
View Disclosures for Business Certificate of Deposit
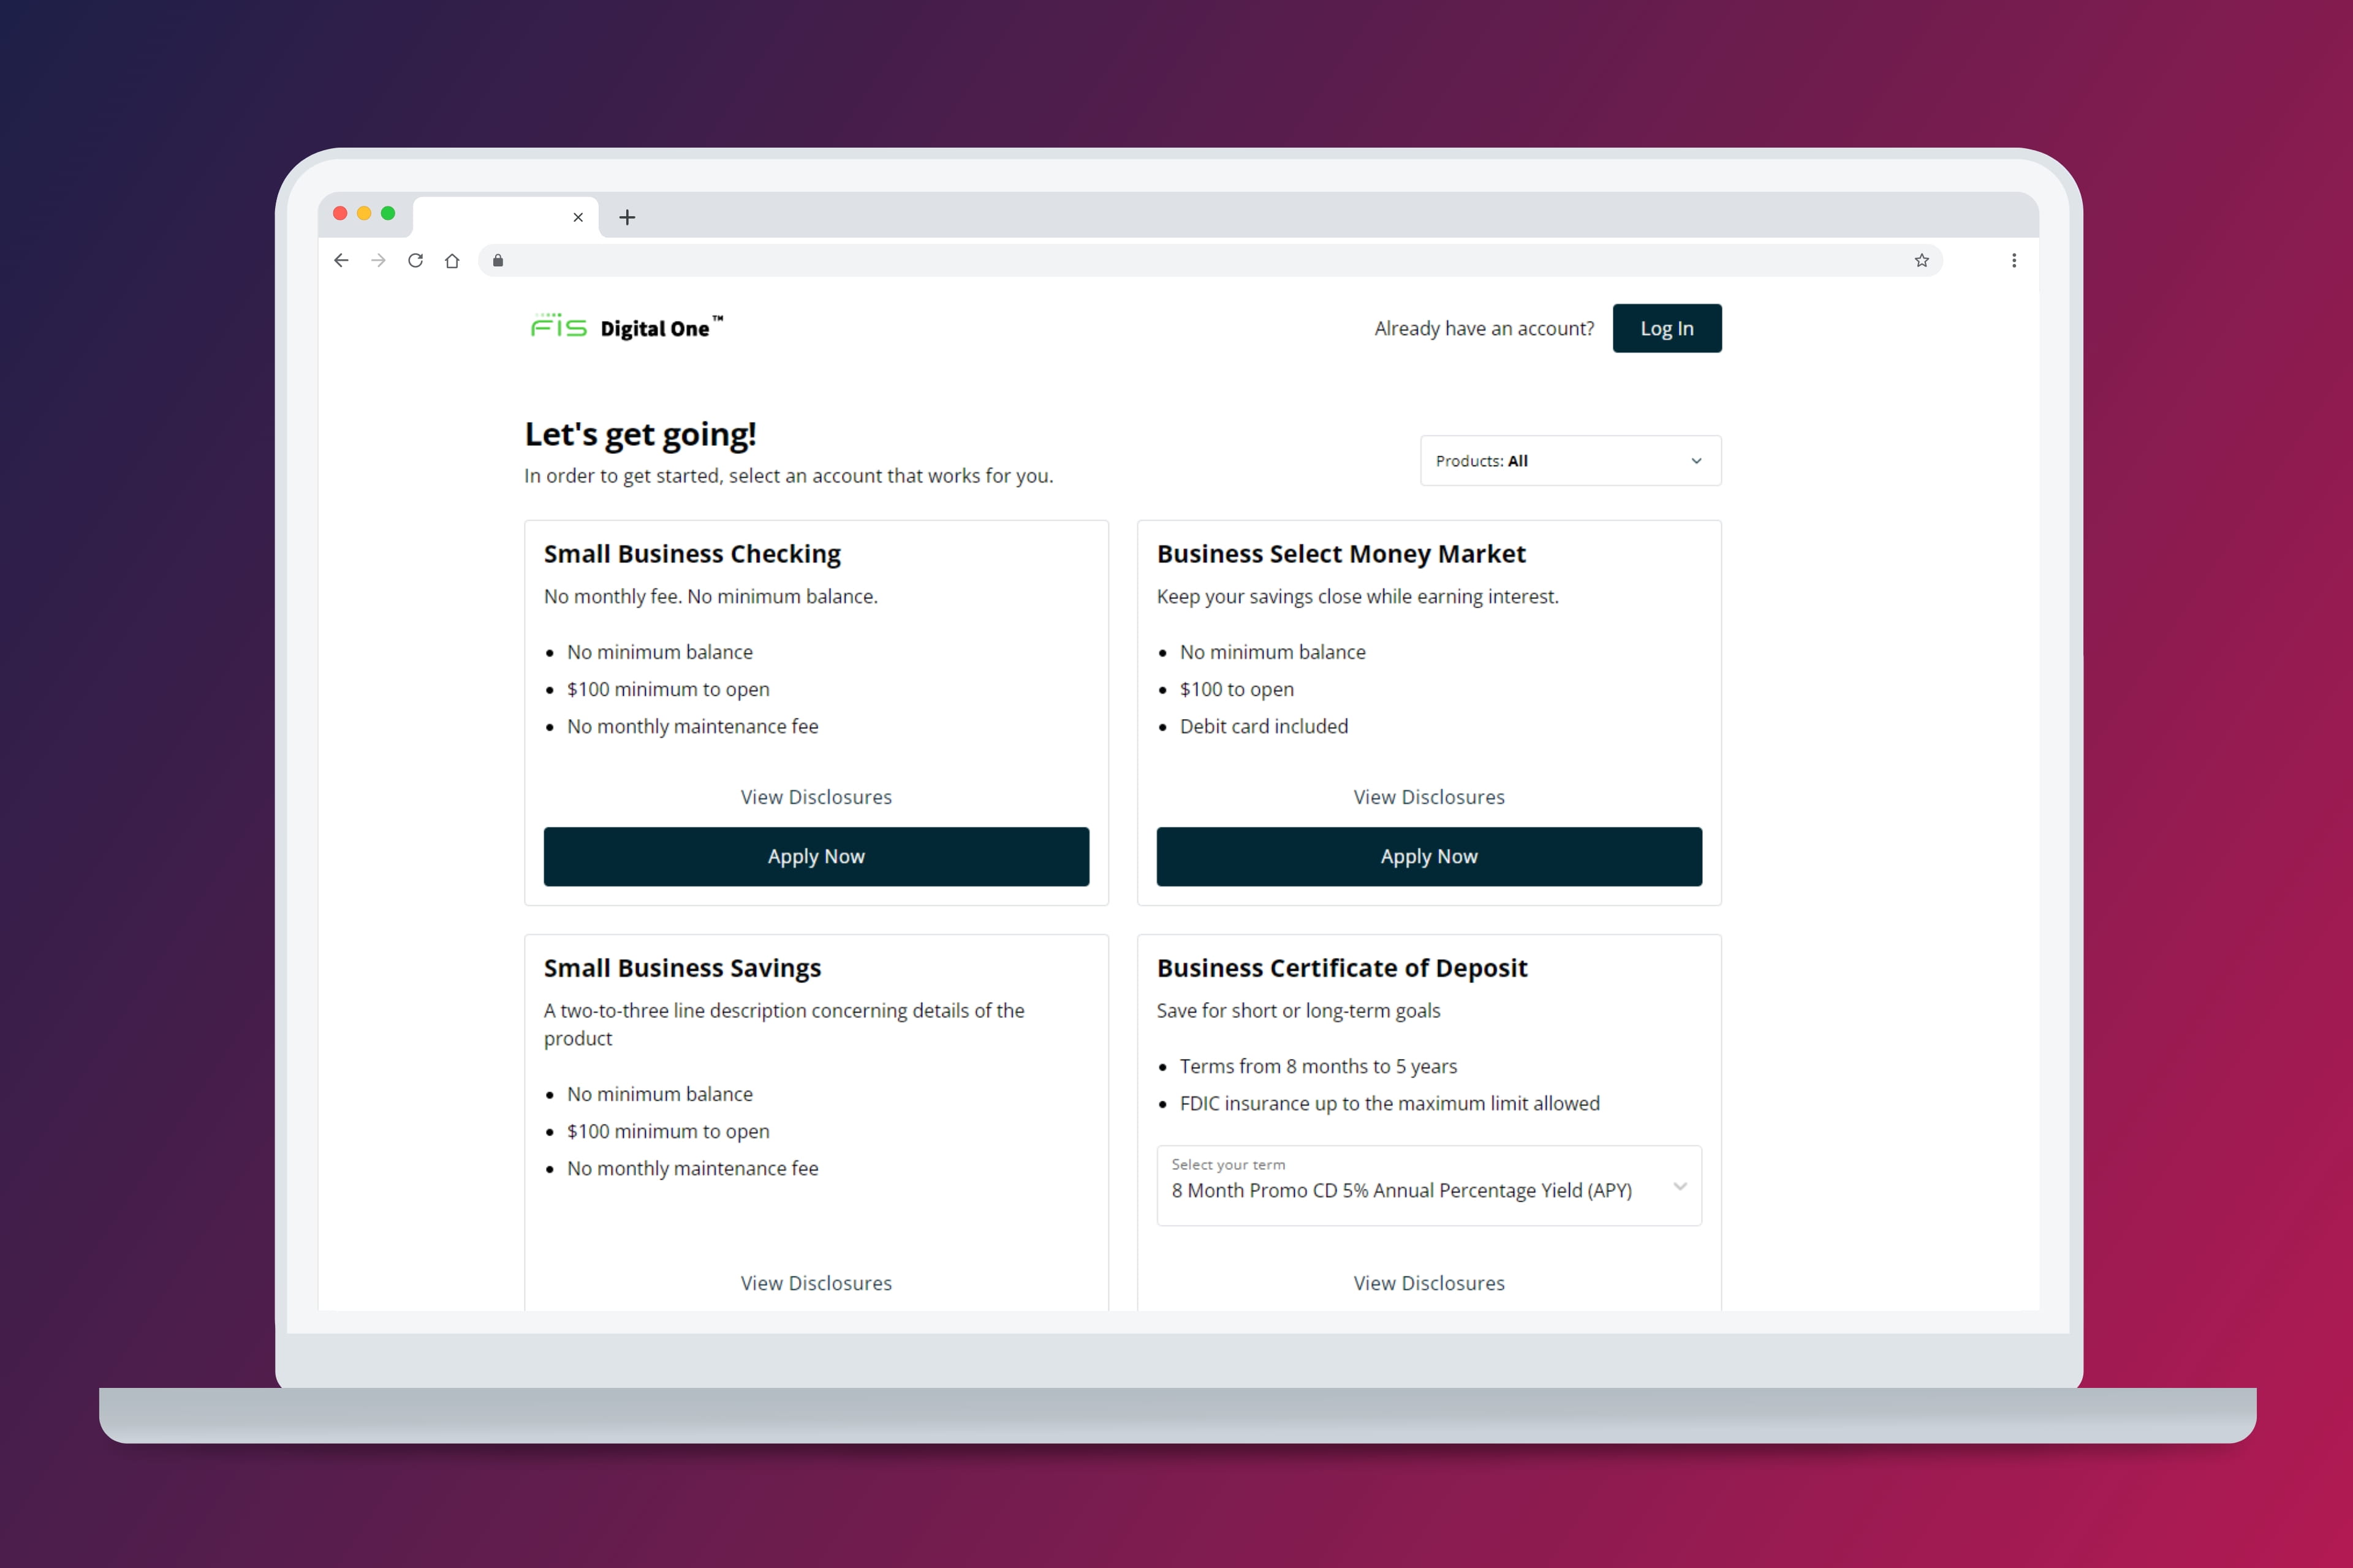[x=1428, y=1283]
